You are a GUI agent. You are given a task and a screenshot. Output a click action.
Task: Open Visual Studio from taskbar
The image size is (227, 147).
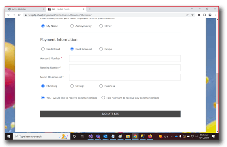coord(91,136)
